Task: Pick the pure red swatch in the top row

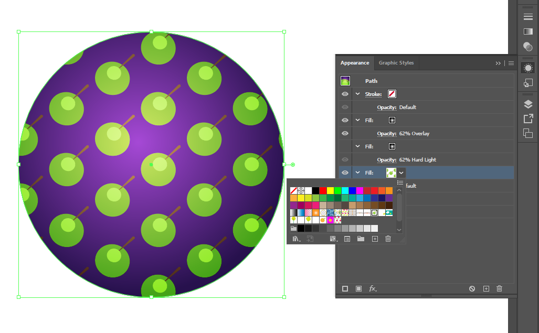Action: click(323, 190)
